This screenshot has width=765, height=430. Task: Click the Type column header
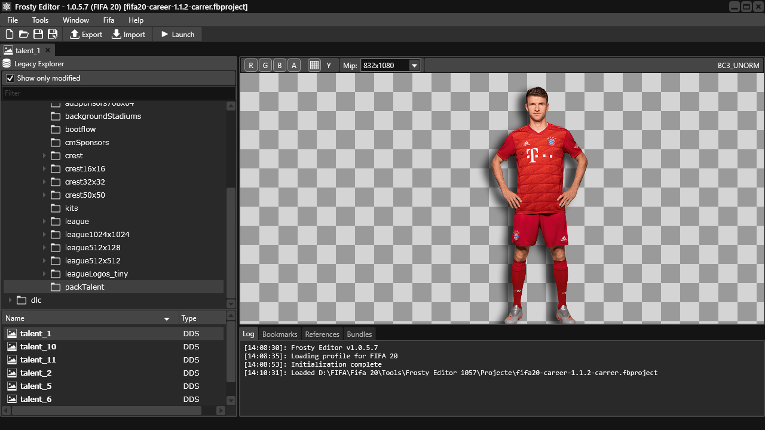pos(202,319)
